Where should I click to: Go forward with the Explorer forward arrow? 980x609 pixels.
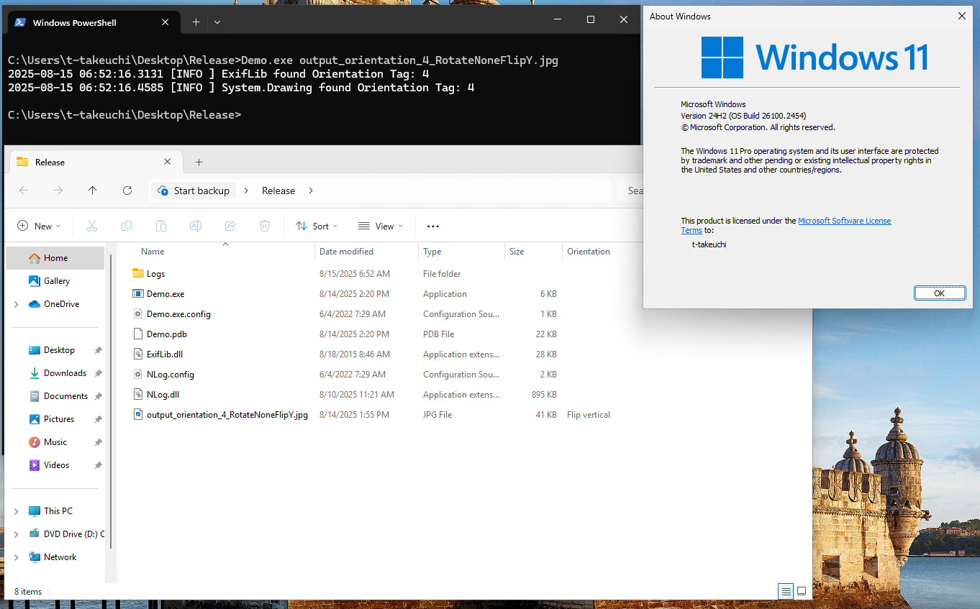point(58,191)
